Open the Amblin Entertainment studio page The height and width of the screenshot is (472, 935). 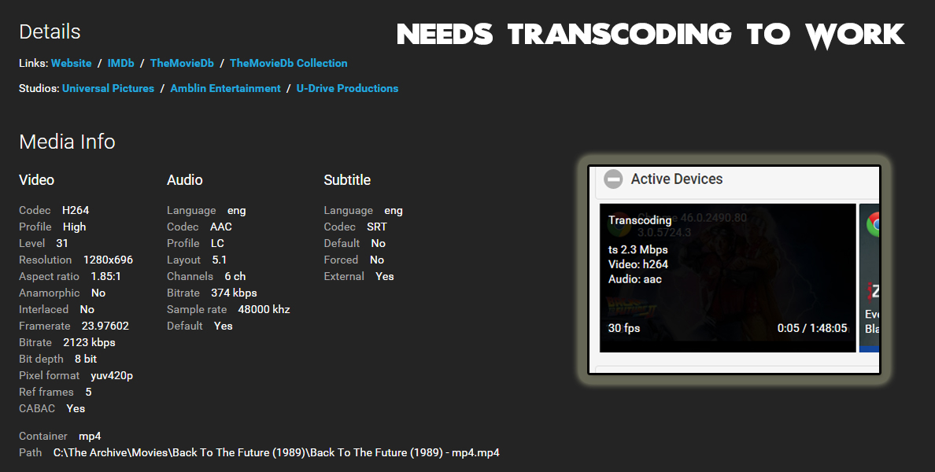(225, 89)
